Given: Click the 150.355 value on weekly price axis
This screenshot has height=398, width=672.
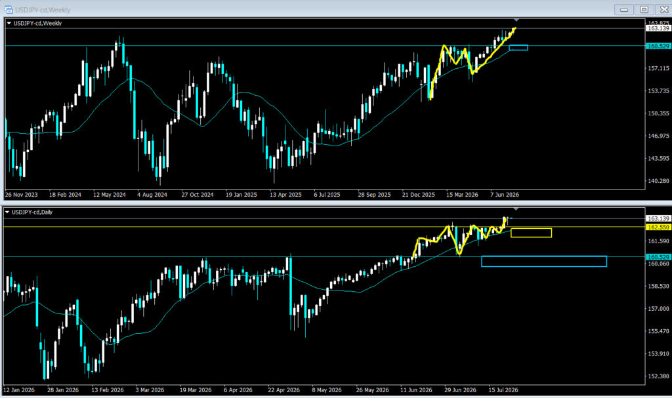Looking at the screenshot, I should pos(659,113).
